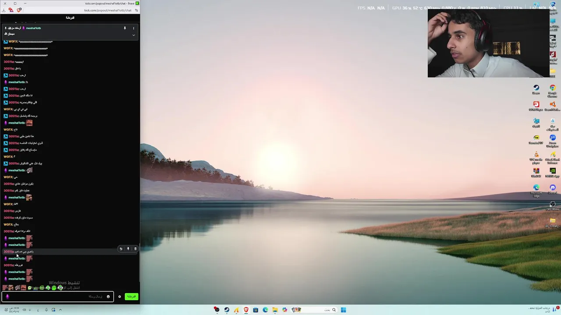561x315 pixels.
Task: Click the first emote in quick emote row
Action: pyautogui.click(x=5, y=287)
